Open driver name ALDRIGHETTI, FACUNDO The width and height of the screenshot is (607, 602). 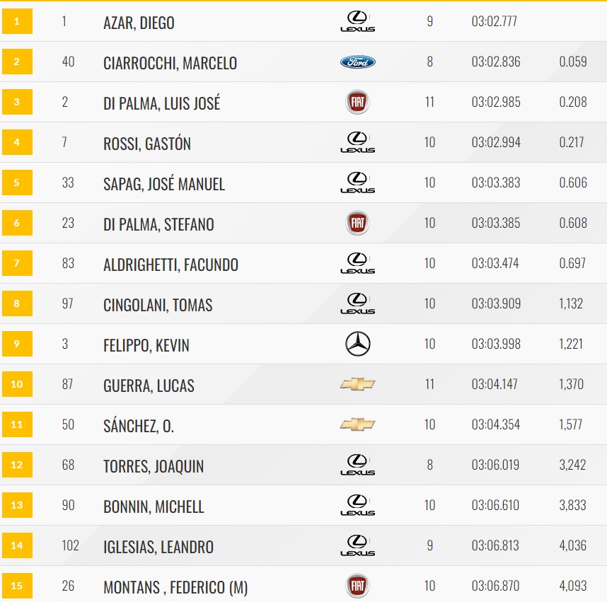[x=170, y=265]
